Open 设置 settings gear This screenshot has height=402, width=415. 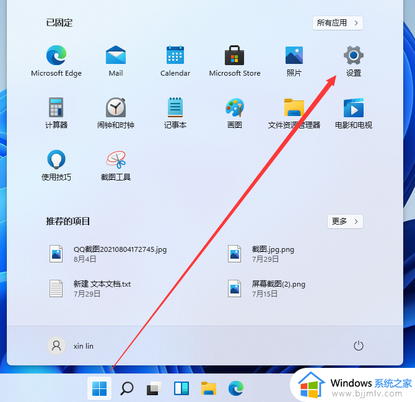point(354,61)
